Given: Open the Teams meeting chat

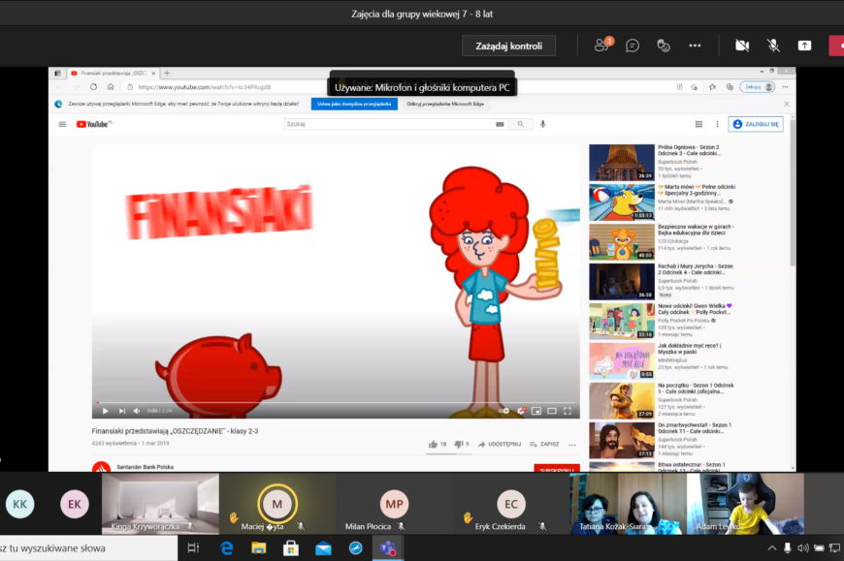Looking at the screenshot, I should pyautogui.click(x=633, y=46).
